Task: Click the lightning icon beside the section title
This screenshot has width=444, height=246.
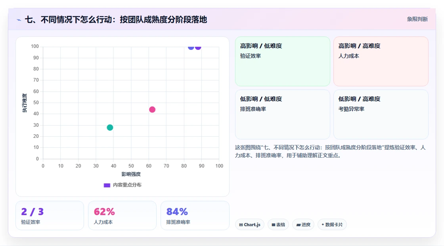Action: (19, 20)
